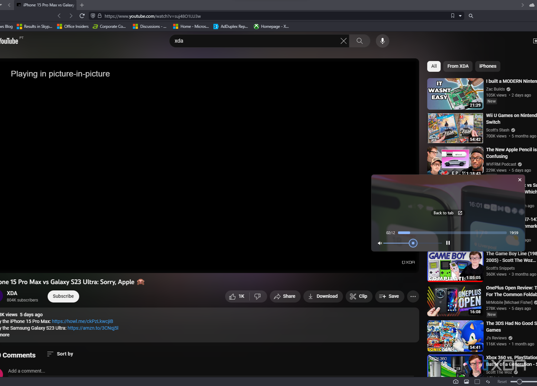Open the Game Boy Compilation thumbnail

[x=455, y=267]
